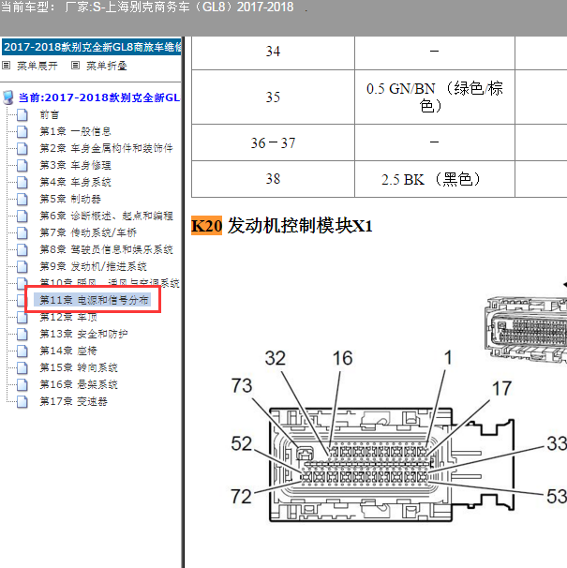This screenshot has height=568, width=567.
Task: Click the page icon beside 第3章 车身修理
Action: pos(22,165)
